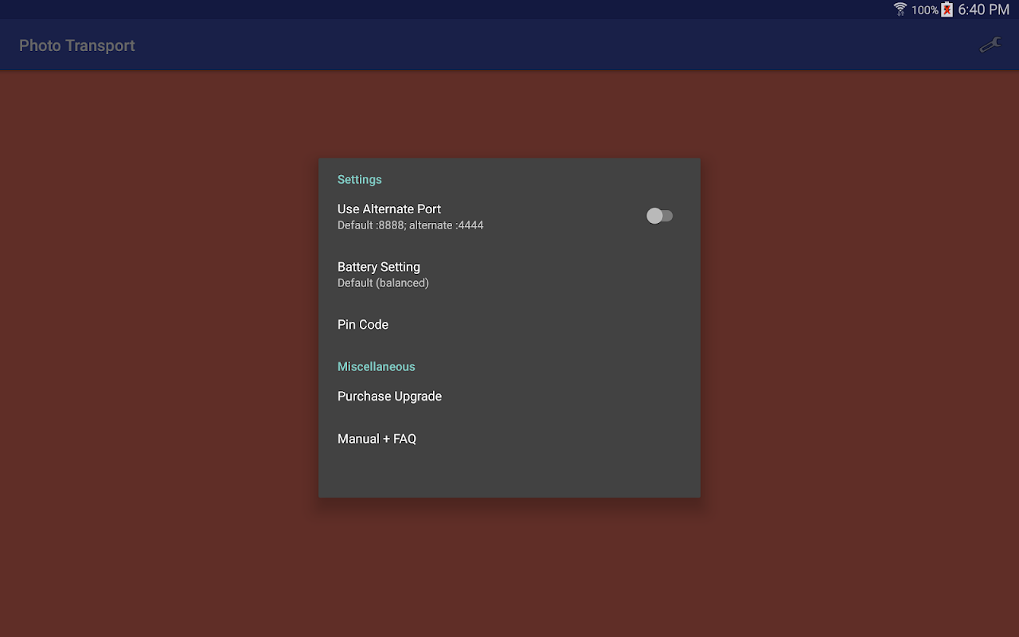Click the 6:40 PM clock

click(983, 10)
